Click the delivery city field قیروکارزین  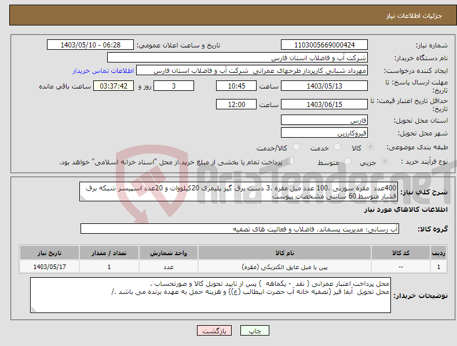pyautogui.click(x=324, y=133)
